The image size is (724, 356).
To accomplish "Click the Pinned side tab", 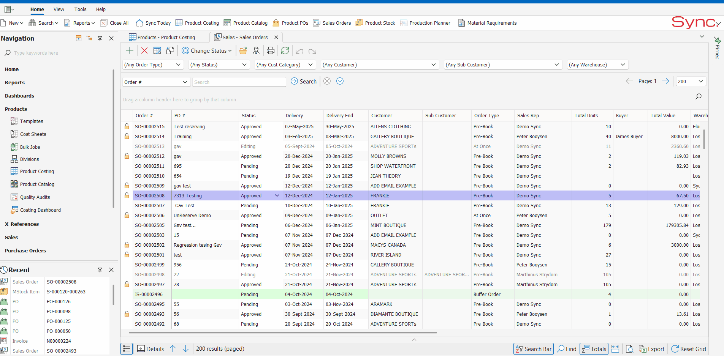I will coord(718,48).
